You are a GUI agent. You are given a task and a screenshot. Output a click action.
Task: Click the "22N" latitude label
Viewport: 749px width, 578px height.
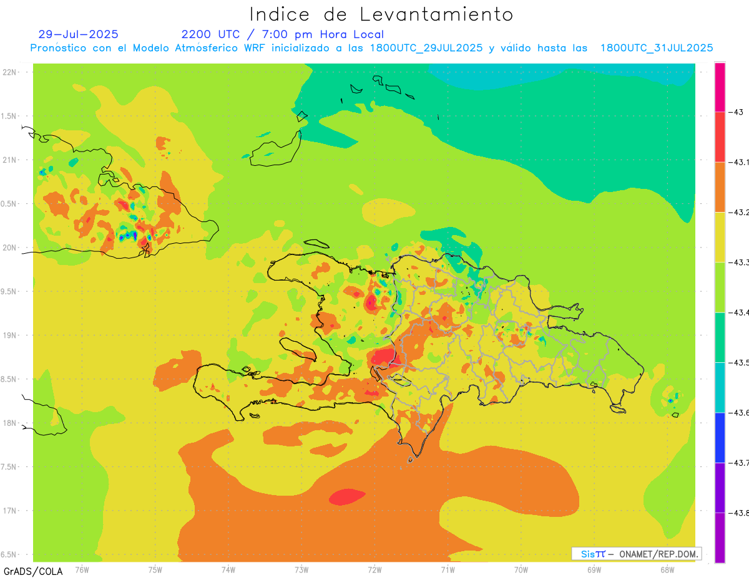point(9,72)
